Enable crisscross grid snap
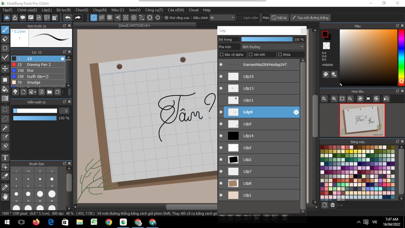This screenshot has height=228, width=405. click(x=110, y=17)
